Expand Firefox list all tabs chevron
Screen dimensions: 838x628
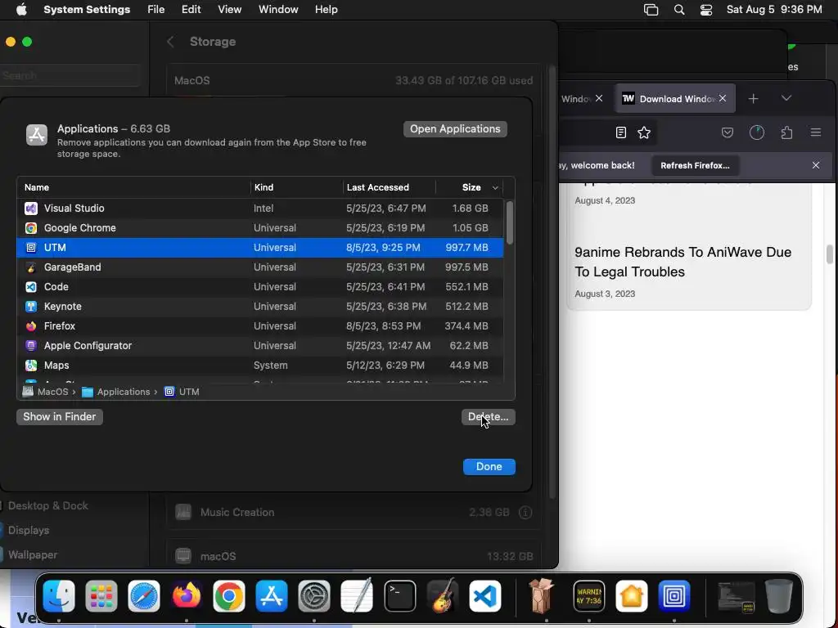[786, 98]
